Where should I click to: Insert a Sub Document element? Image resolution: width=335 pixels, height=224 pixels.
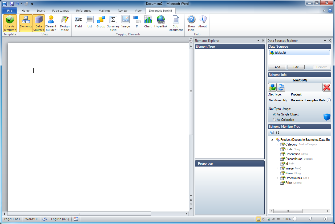176,23
